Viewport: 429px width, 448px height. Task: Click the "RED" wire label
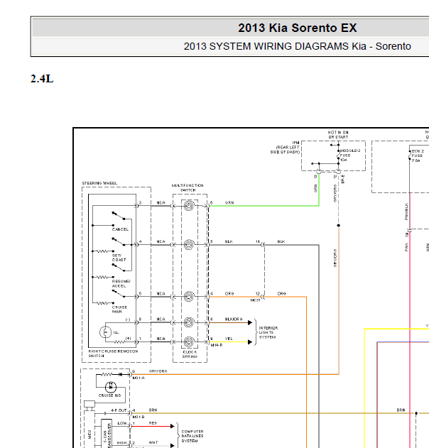tap(153, 423)
